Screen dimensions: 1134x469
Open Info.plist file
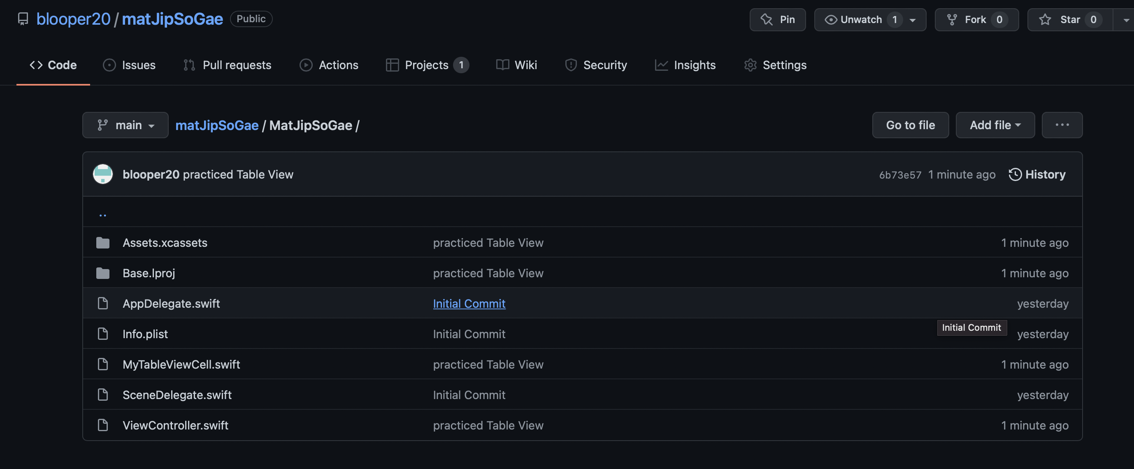(x=145, y=334)
